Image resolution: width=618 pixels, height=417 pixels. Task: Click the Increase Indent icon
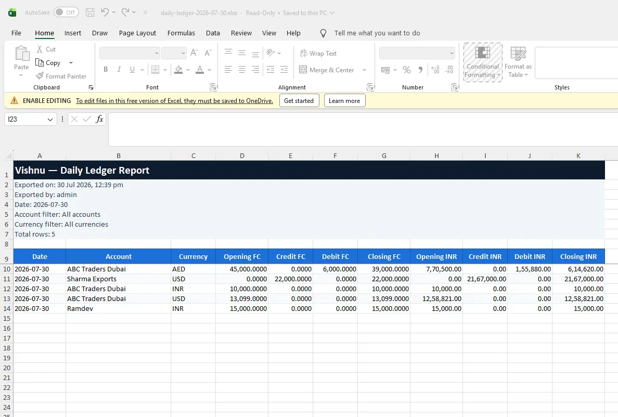284,70
